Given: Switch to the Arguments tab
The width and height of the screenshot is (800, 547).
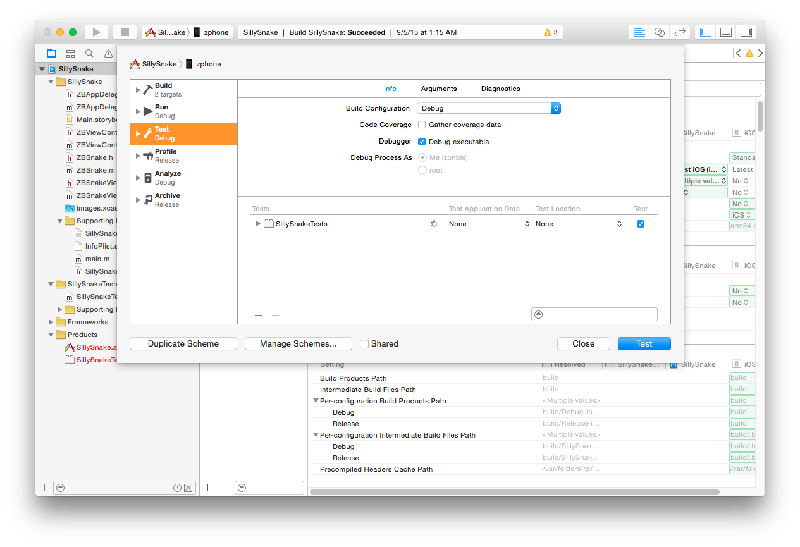Looking at the screenshot, I should [x=439, y=89].
